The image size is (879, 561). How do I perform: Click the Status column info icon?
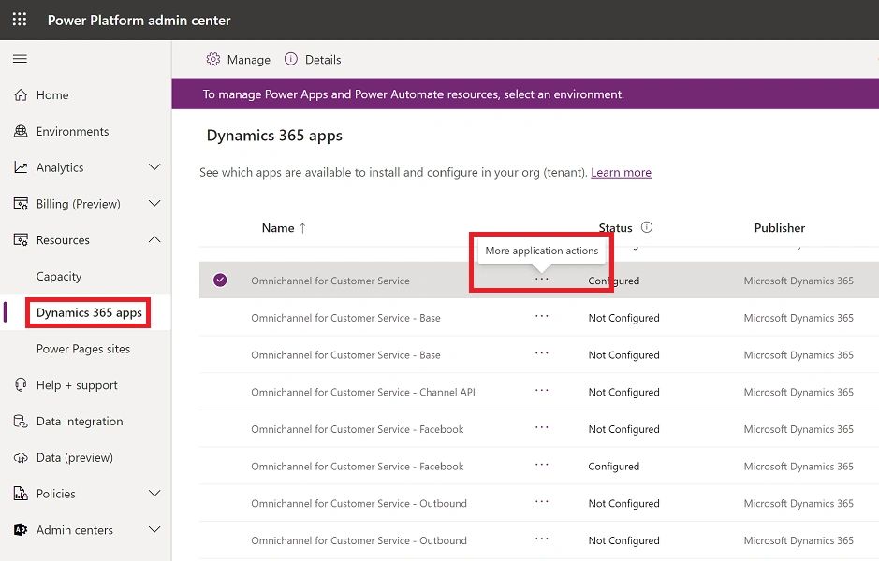pyautogui.click(x=647, y=227)
